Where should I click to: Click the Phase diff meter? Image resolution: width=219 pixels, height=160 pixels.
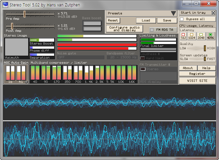[42, 48]
